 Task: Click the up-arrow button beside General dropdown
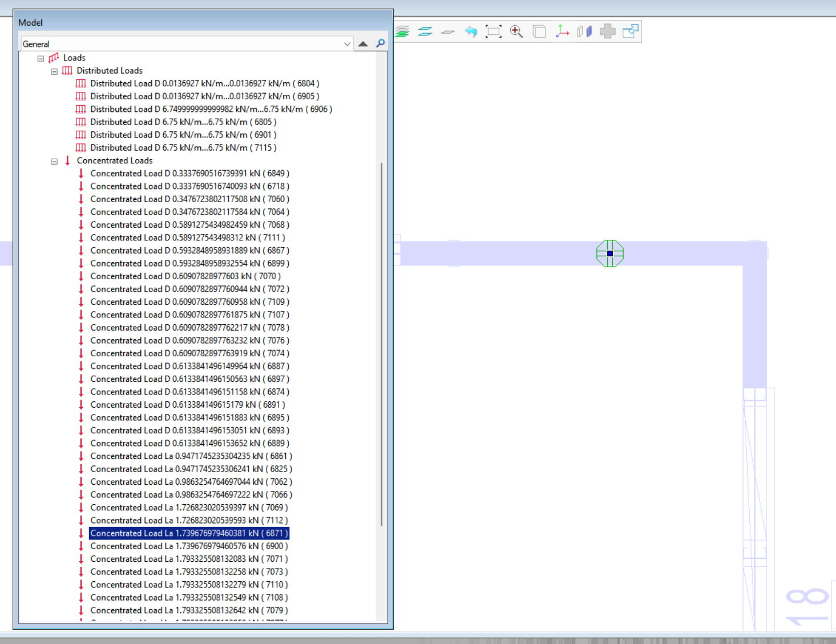(x=363, y=44)
